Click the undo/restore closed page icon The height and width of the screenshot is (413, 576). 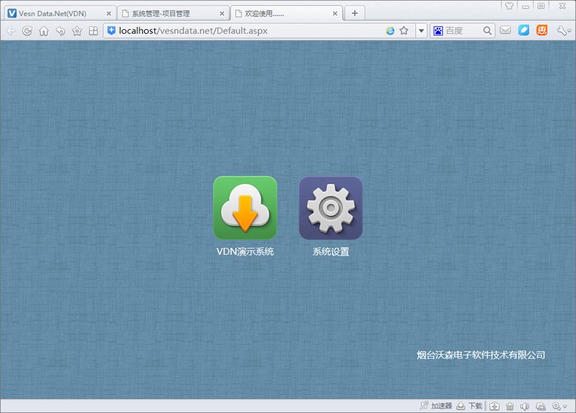60,31
